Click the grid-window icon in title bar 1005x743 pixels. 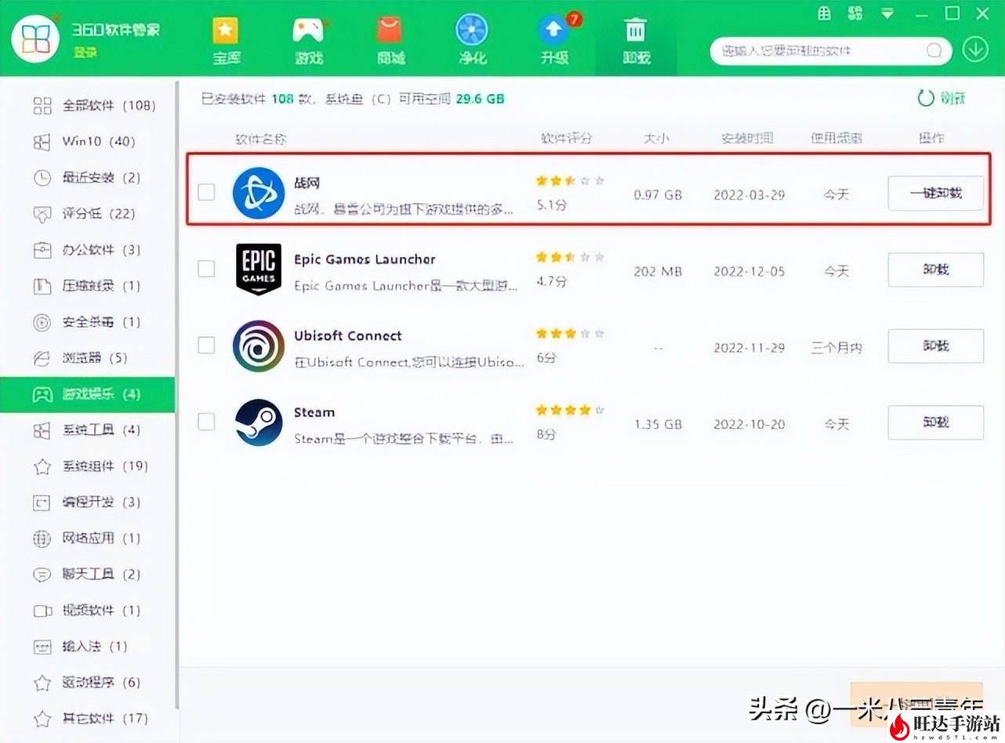click(x=824, y=13)
